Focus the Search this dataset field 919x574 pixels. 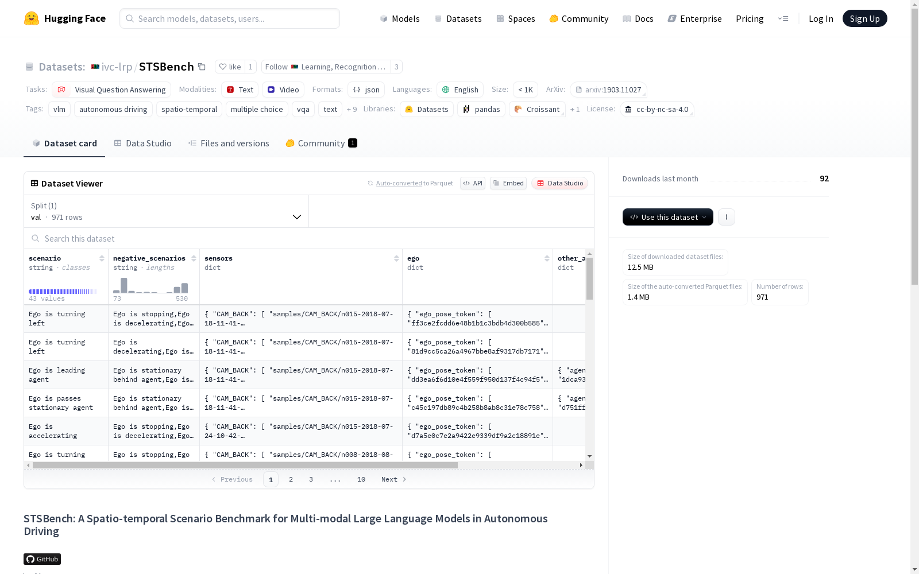309,238
